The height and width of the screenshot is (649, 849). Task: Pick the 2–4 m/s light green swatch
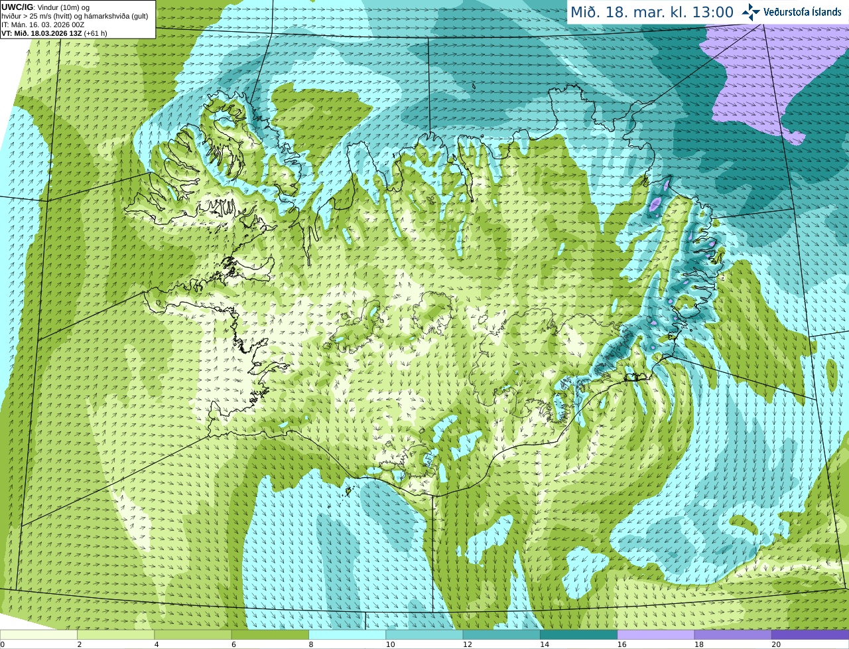tap(115, 634)
